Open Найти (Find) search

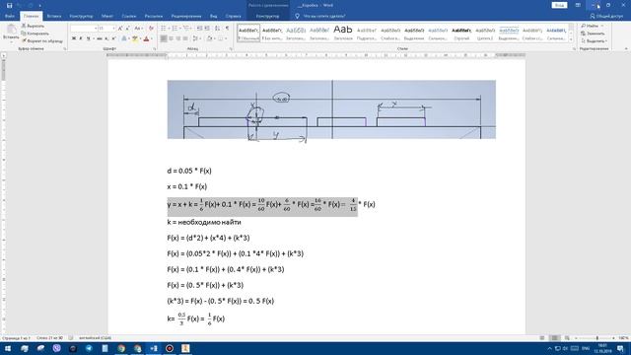[x=592, y=26]
